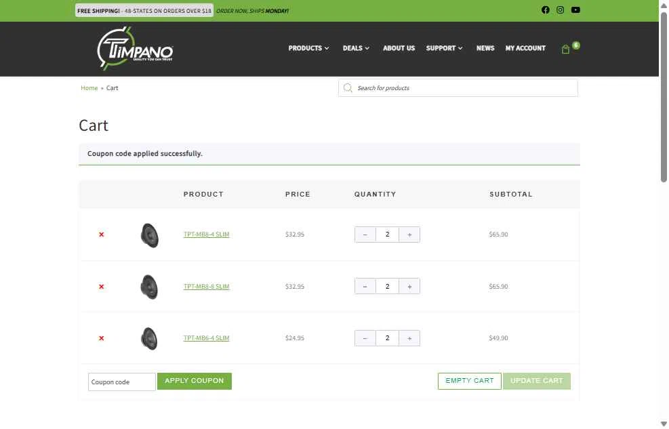The height and width of the screenshot is (429, 669).
Task: Click the Timpano logo
Action: [x=135, y=49]
